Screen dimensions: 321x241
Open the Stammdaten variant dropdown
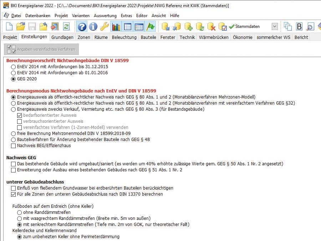coord(275,26)
